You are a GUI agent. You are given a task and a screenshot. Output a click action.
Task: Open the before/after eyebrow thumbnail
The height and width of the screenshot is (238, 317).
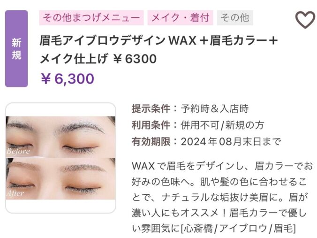pos(60,158)
